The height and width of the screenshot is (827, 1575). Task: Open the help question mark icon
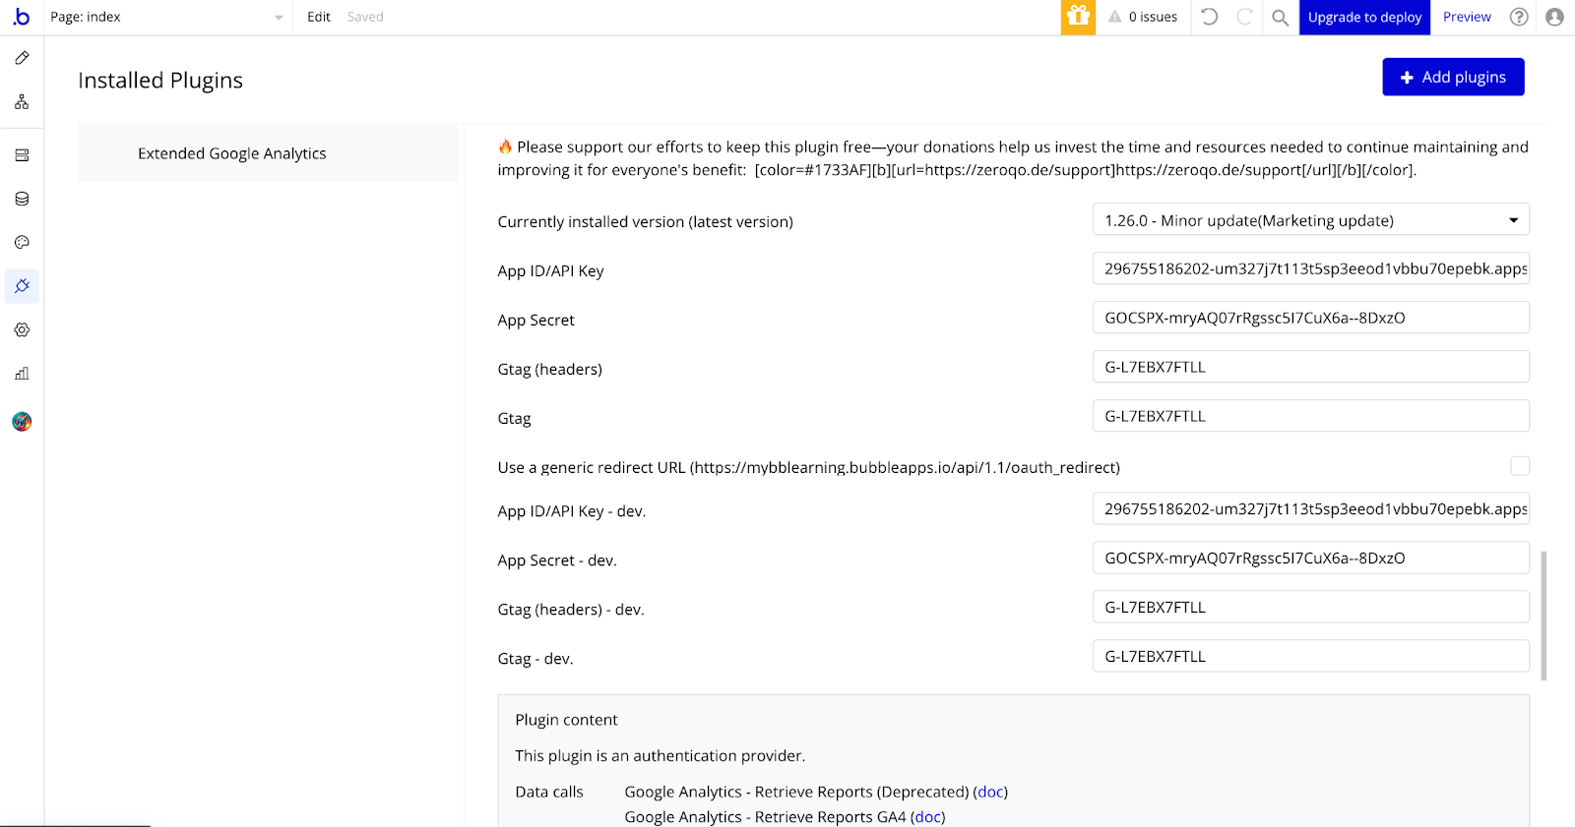1519,17
